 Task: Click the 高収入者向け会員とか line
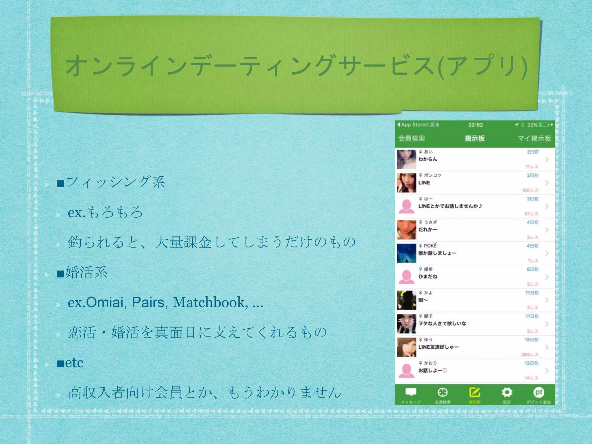205,393
